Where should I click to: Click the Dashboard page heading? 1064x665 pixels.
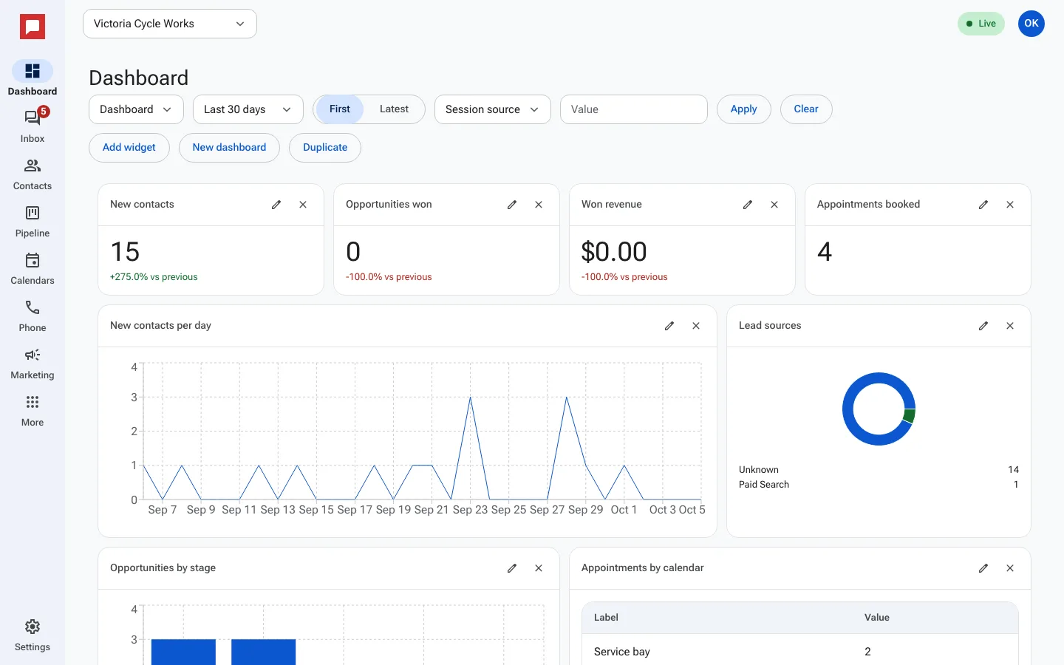(x=139, y=78)
